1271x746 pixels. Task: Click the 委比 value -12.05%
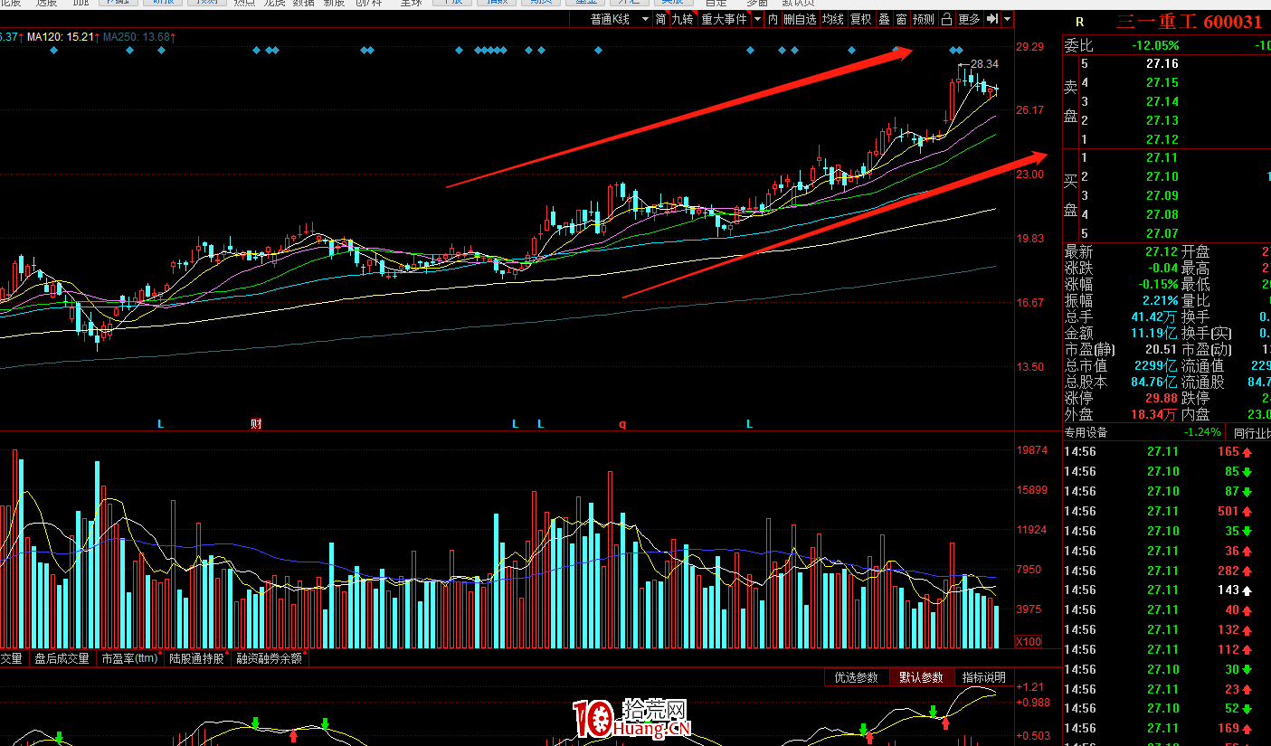click(1155, 45)
